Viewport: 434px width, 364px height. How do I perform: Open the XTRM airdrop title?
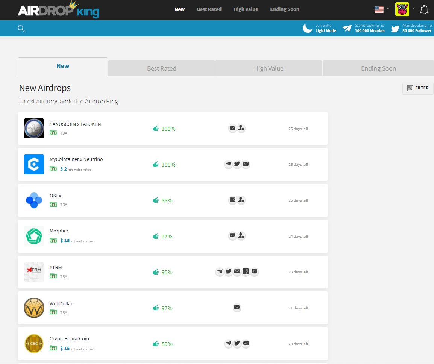[x=56, y=268]
